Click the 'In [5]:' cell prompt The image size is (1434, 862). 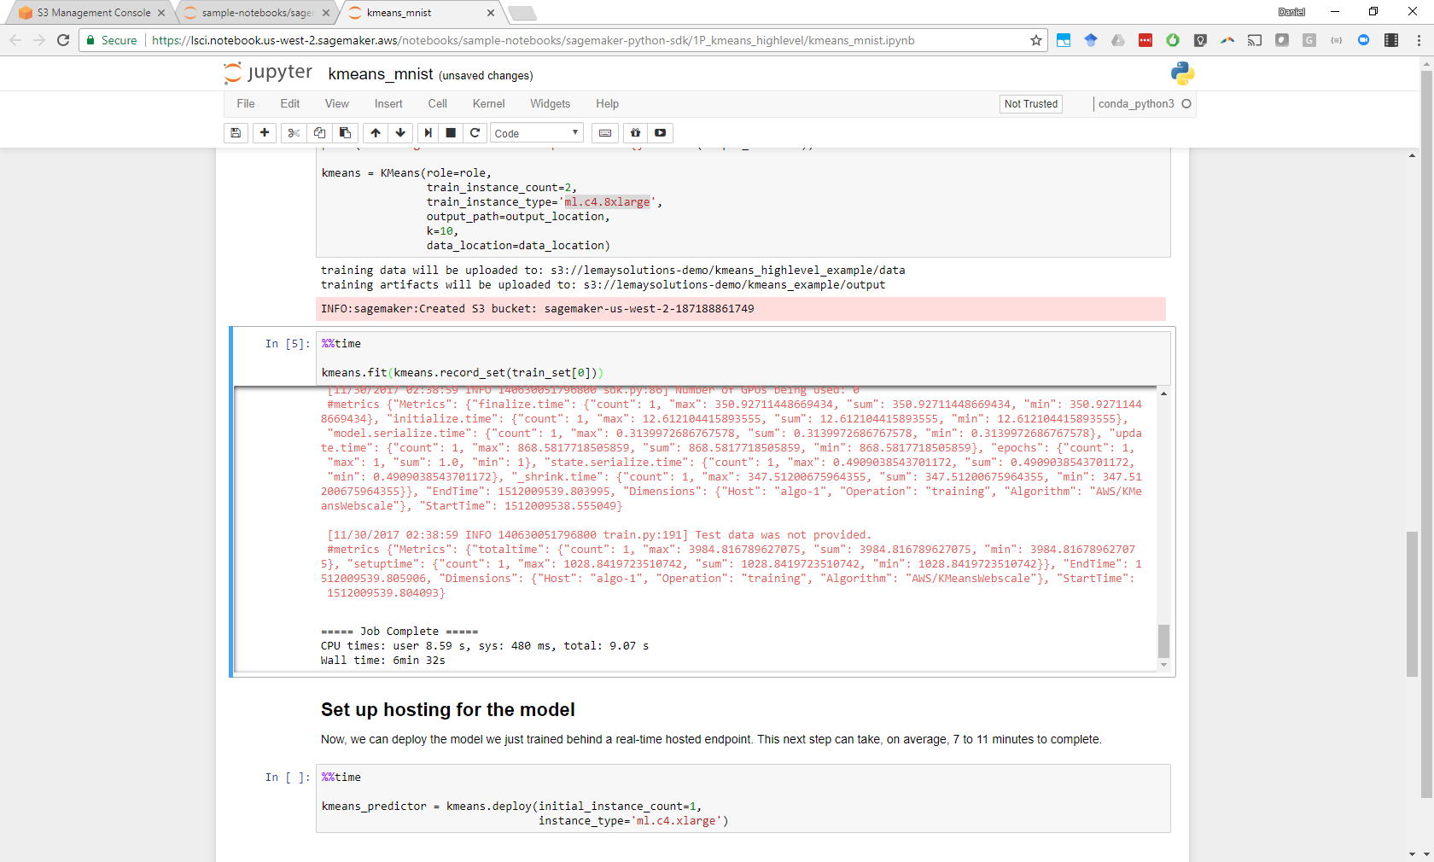click(x=288, y=344)
